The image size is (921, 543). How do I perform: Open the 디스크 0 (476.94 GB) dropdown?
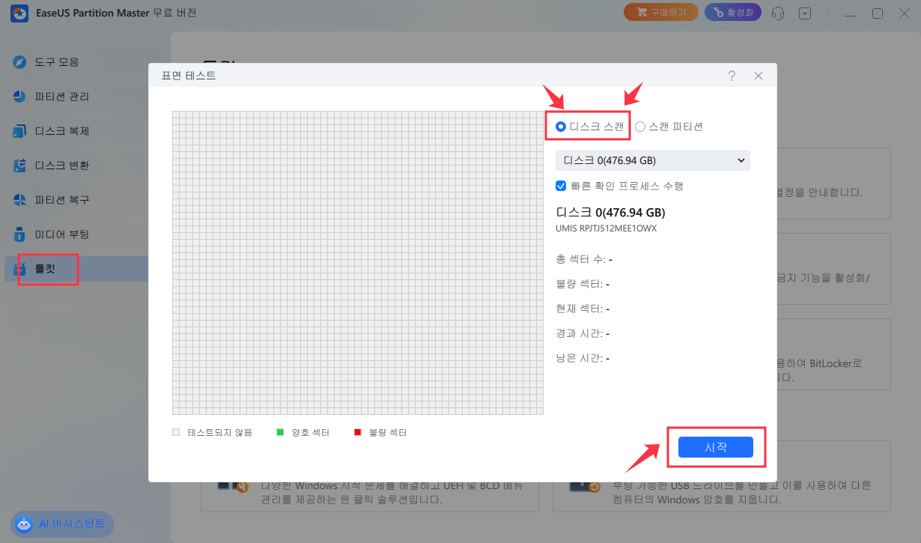coord(652,160)
